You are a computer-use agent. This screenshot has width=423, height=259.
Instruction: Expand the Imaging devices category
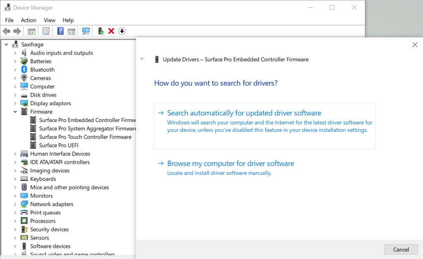(15, 170)
